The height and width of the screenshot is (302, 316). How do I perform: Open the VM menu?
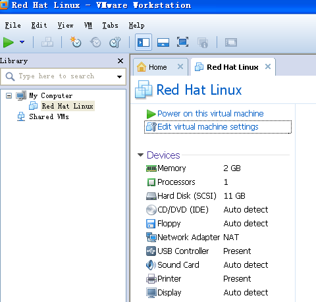coord(88,25)
